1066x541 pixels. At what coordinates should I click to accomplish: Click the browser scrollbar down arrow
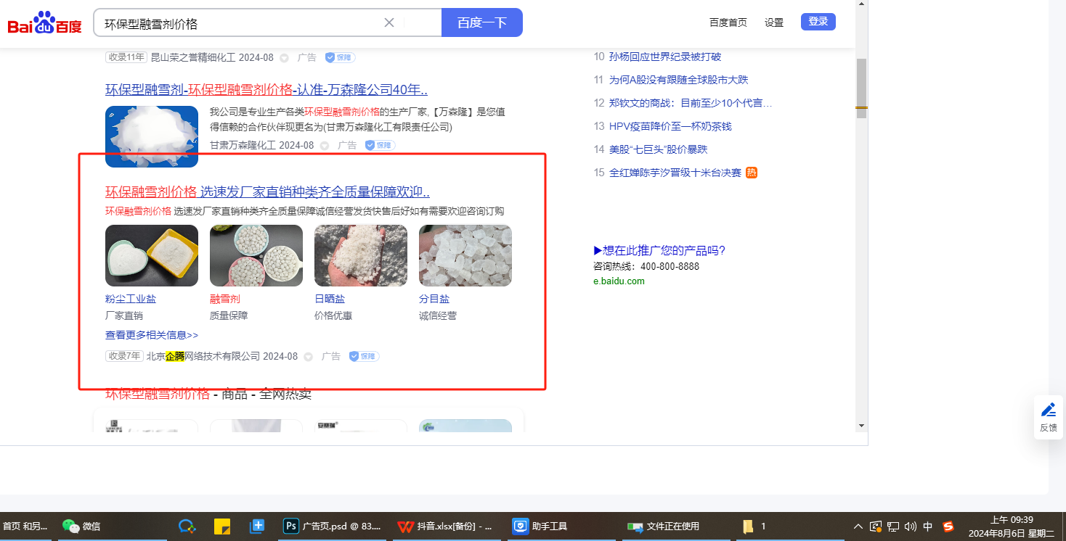861,426
